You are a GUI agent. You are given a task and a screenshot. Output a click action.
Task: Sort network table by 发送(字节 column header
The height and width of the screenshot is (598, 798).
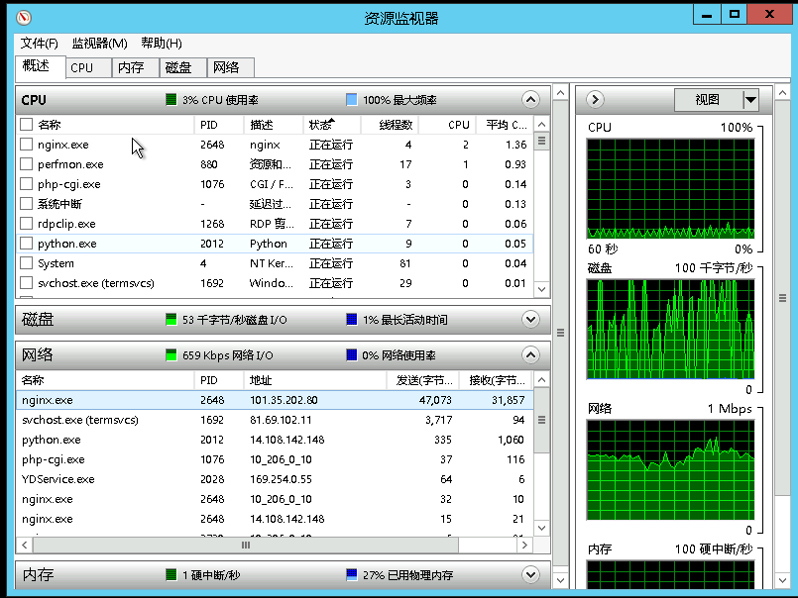point(423,380)
